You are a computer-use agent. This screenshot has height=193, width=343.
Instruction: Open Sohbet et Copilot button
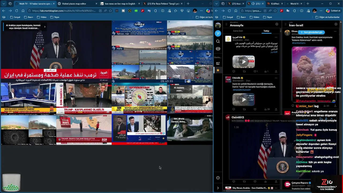pyautogui.click(x=333, y=11)
